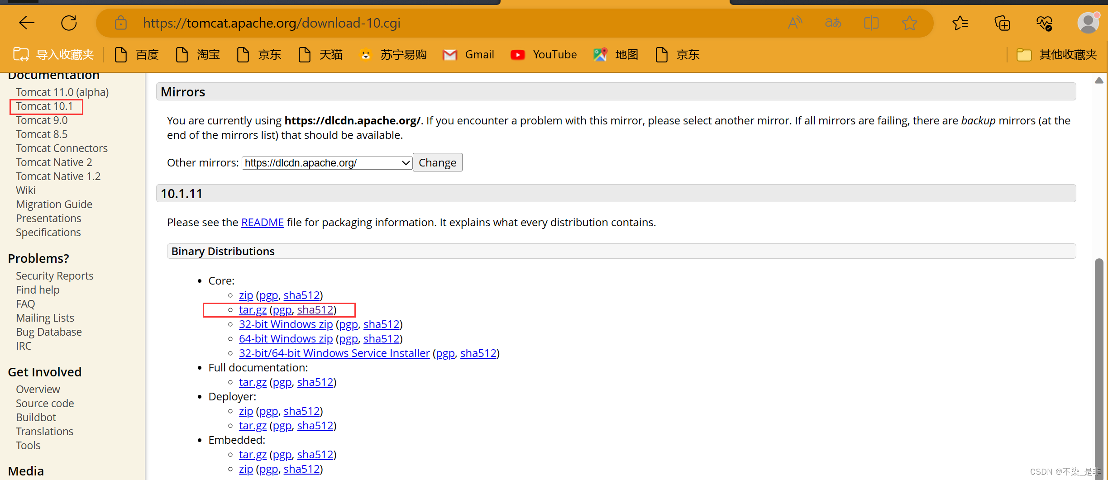Open Tomcat Native 1.2 link

point(58,176)
